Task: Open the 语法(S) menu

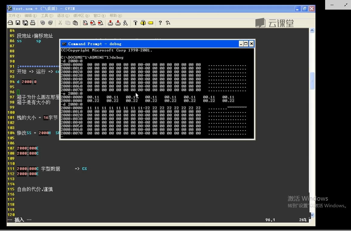Action: pyautogui.click(x=63, y=16)
